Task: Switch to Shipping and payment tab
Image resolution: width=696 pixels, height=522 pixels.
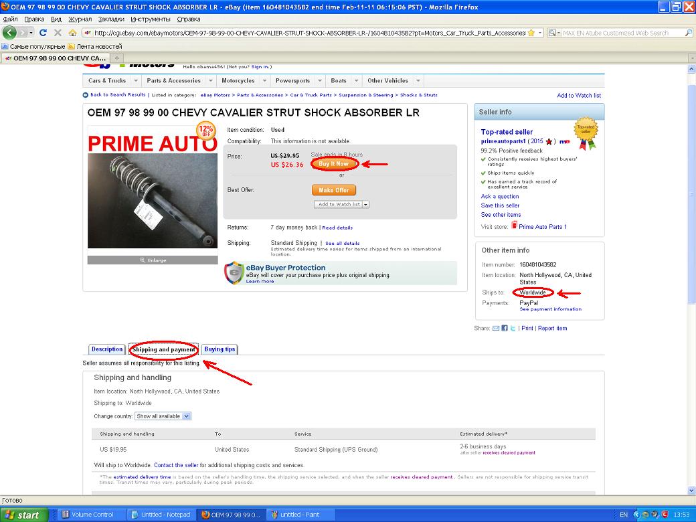Action: point(163,350)
